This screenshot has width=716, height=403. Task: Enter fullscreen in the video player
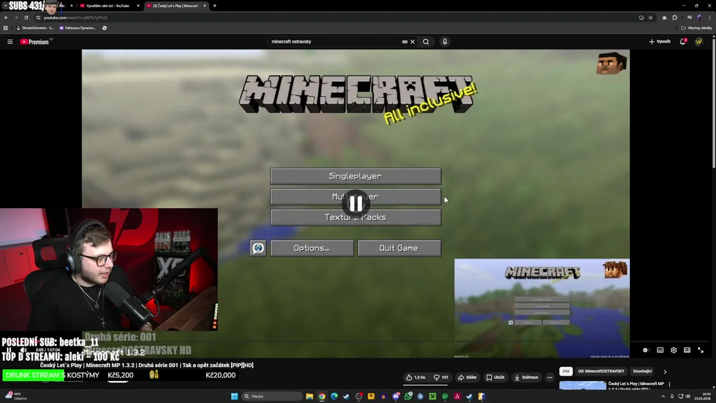(x=700, y=350)
